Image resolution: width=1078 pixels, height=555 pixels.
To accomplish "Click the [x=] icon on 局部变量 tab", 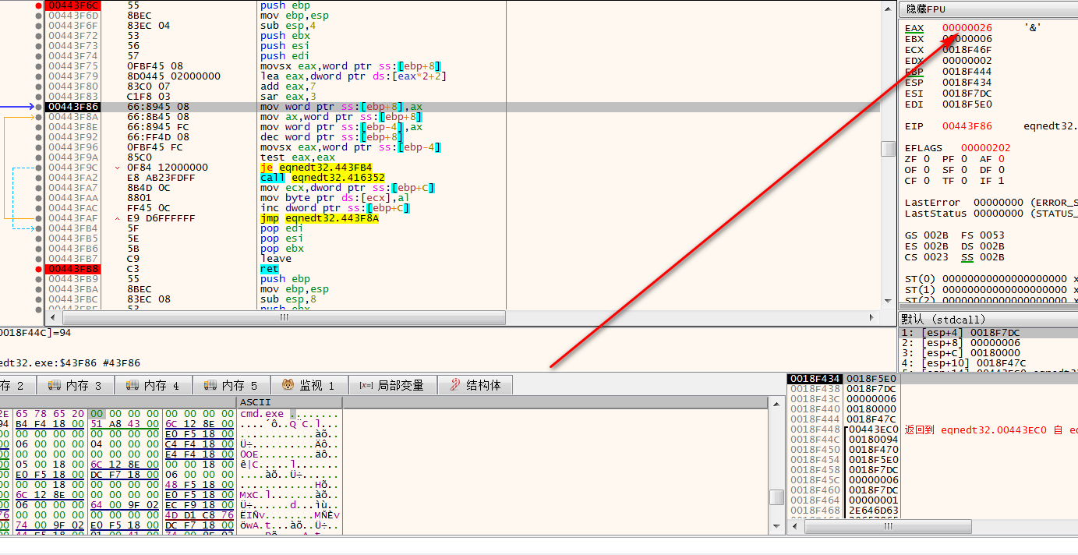I will [x=366, y=385].
